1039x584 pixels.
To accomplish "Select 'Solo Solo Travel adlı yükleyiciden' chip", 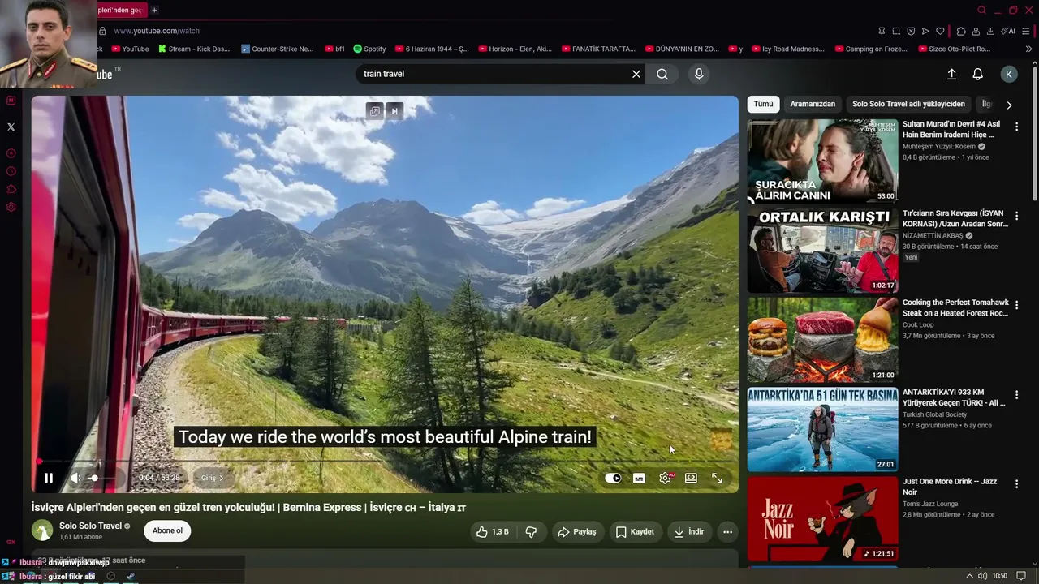I will 908,104.
